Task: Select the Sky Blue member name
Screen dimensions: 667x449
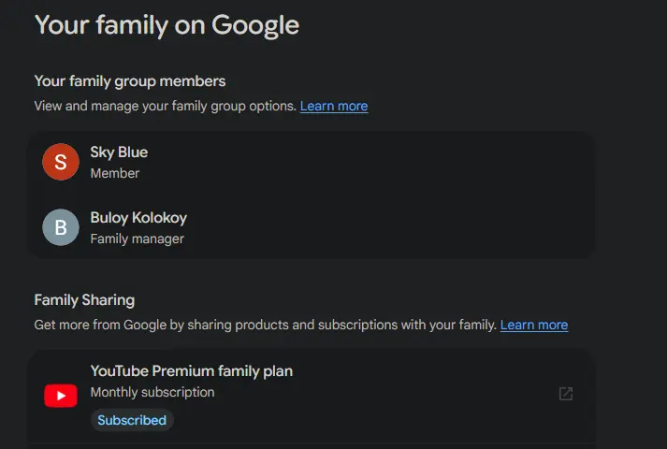Action: (119, 152)
